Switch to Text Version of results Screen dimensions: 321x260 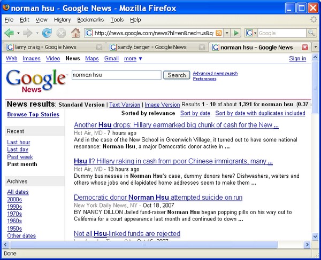coord(125,105)
